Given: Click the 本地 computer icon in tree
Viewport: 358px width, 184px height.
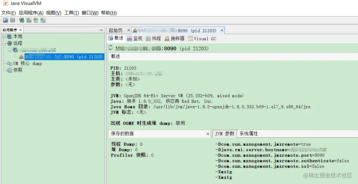Looking at the screenshot, I should pos(9,36).
